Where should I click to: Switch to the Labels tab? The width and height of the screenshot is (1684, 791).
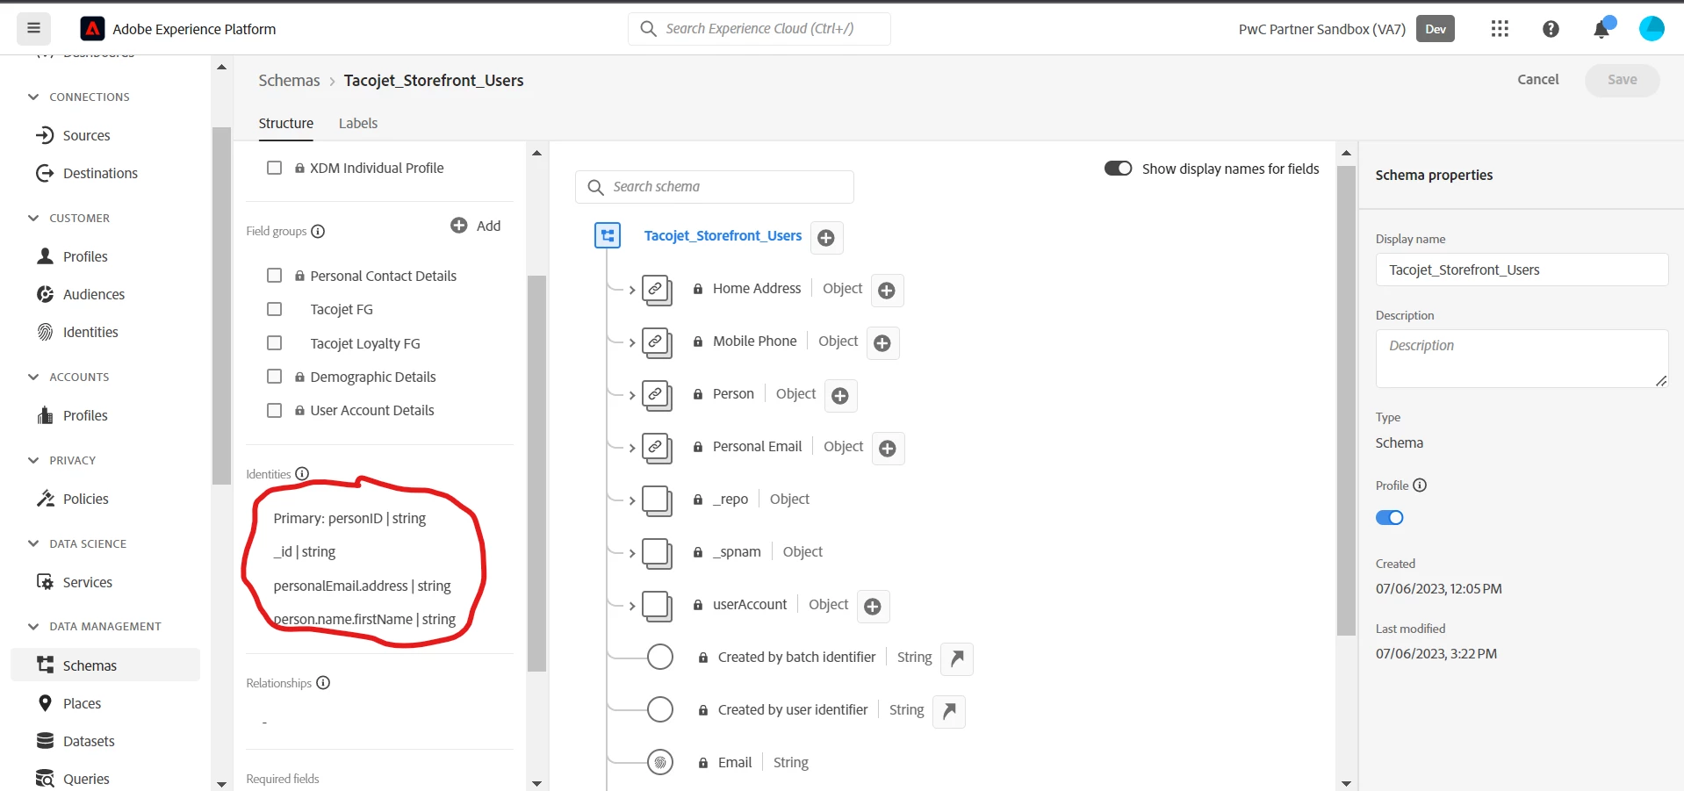358,123
